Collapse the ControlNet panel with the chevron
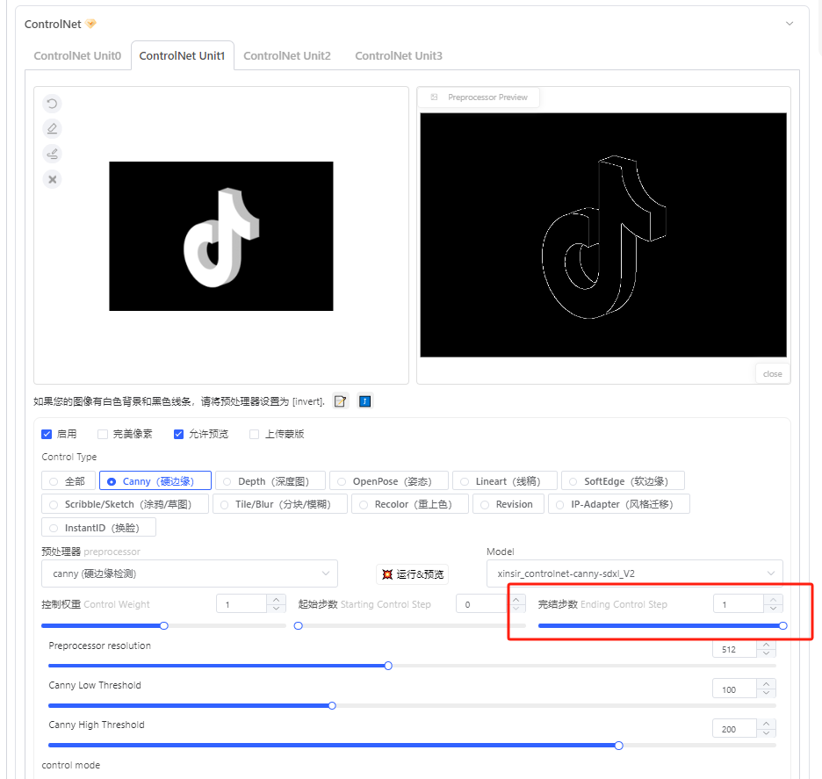The height and width of the screenshot is (779, 822). point(789,24)
